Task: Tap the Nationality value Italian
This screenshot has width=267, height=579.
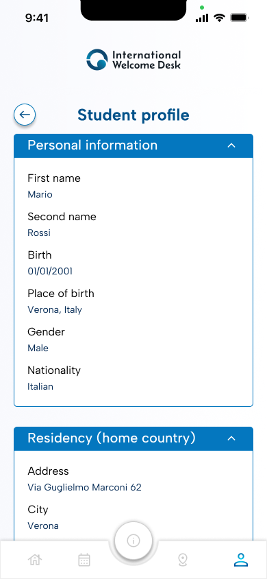Action: point(40,387)
